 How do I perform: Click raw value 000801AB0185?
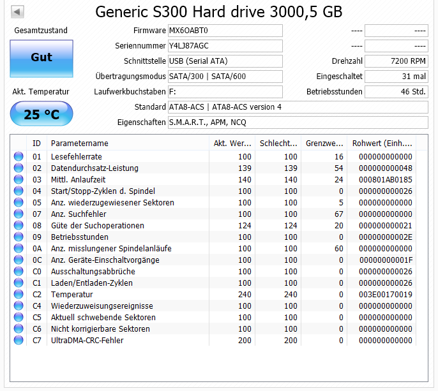[x=386, y=179]
